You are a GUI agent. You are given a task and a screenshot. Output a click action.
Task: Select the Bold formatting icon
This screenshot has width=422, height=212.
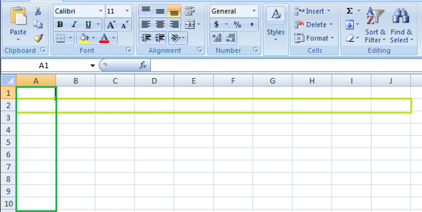click(60, 25)
